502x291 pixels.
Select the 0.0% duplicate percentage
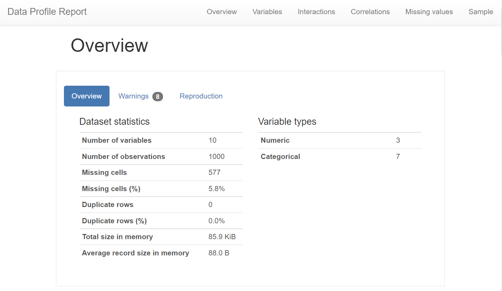[x=217, y=221]
